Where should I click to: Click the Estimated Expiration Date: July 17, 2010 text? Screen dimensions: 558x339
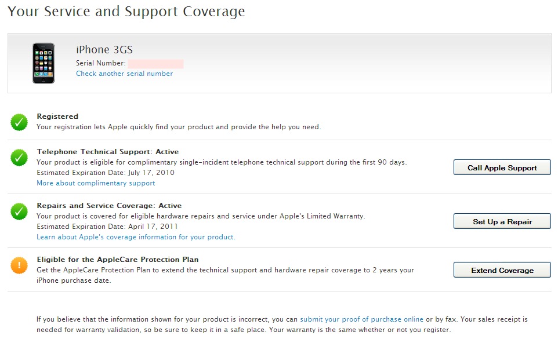(106, 173)
